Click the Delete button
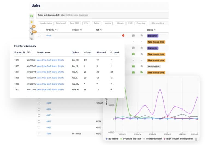This screenshot has width=205, height=145. (96, 23)
